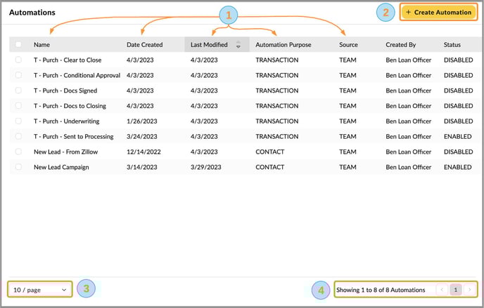Click DISABLED status for New Lead - From Zillow
Screen dimensions: 484x308
tap(458, 152)
